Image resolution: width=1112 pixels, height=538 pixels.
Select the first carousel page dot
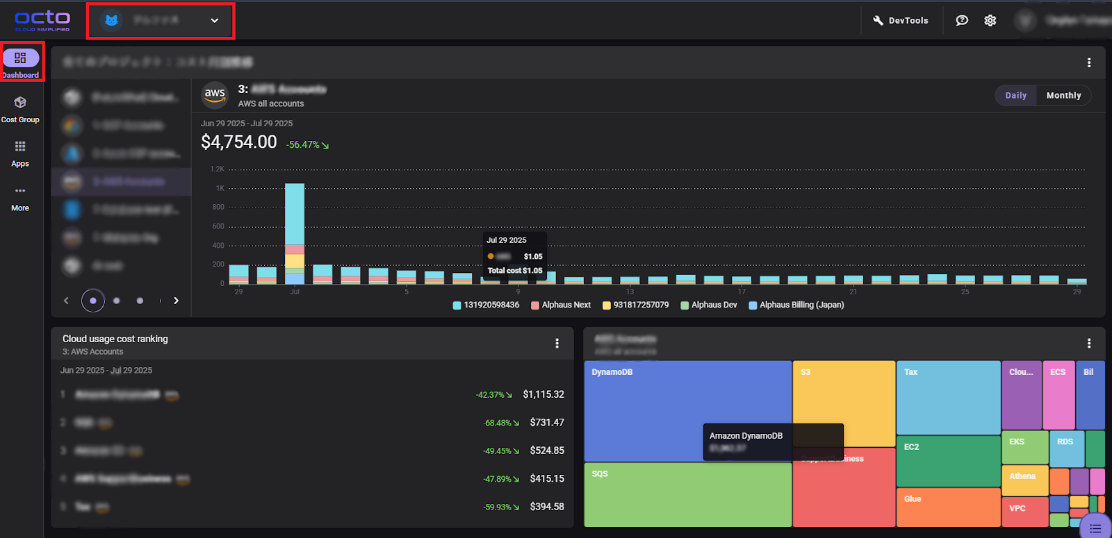click(93, 301)
